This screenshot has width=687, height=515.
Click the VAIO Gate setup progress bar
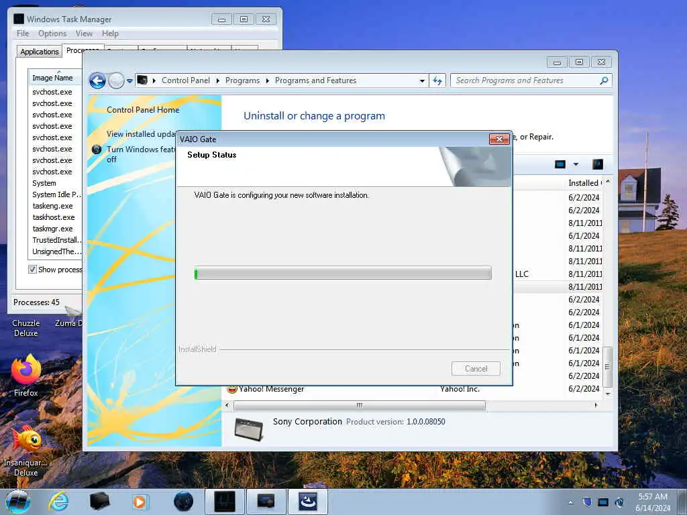pos(343,273)
